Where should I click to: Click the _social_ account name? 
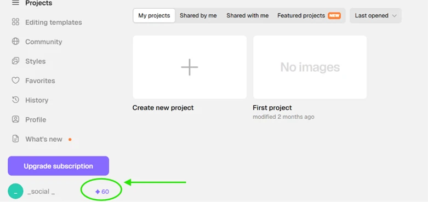click(41, 192)
